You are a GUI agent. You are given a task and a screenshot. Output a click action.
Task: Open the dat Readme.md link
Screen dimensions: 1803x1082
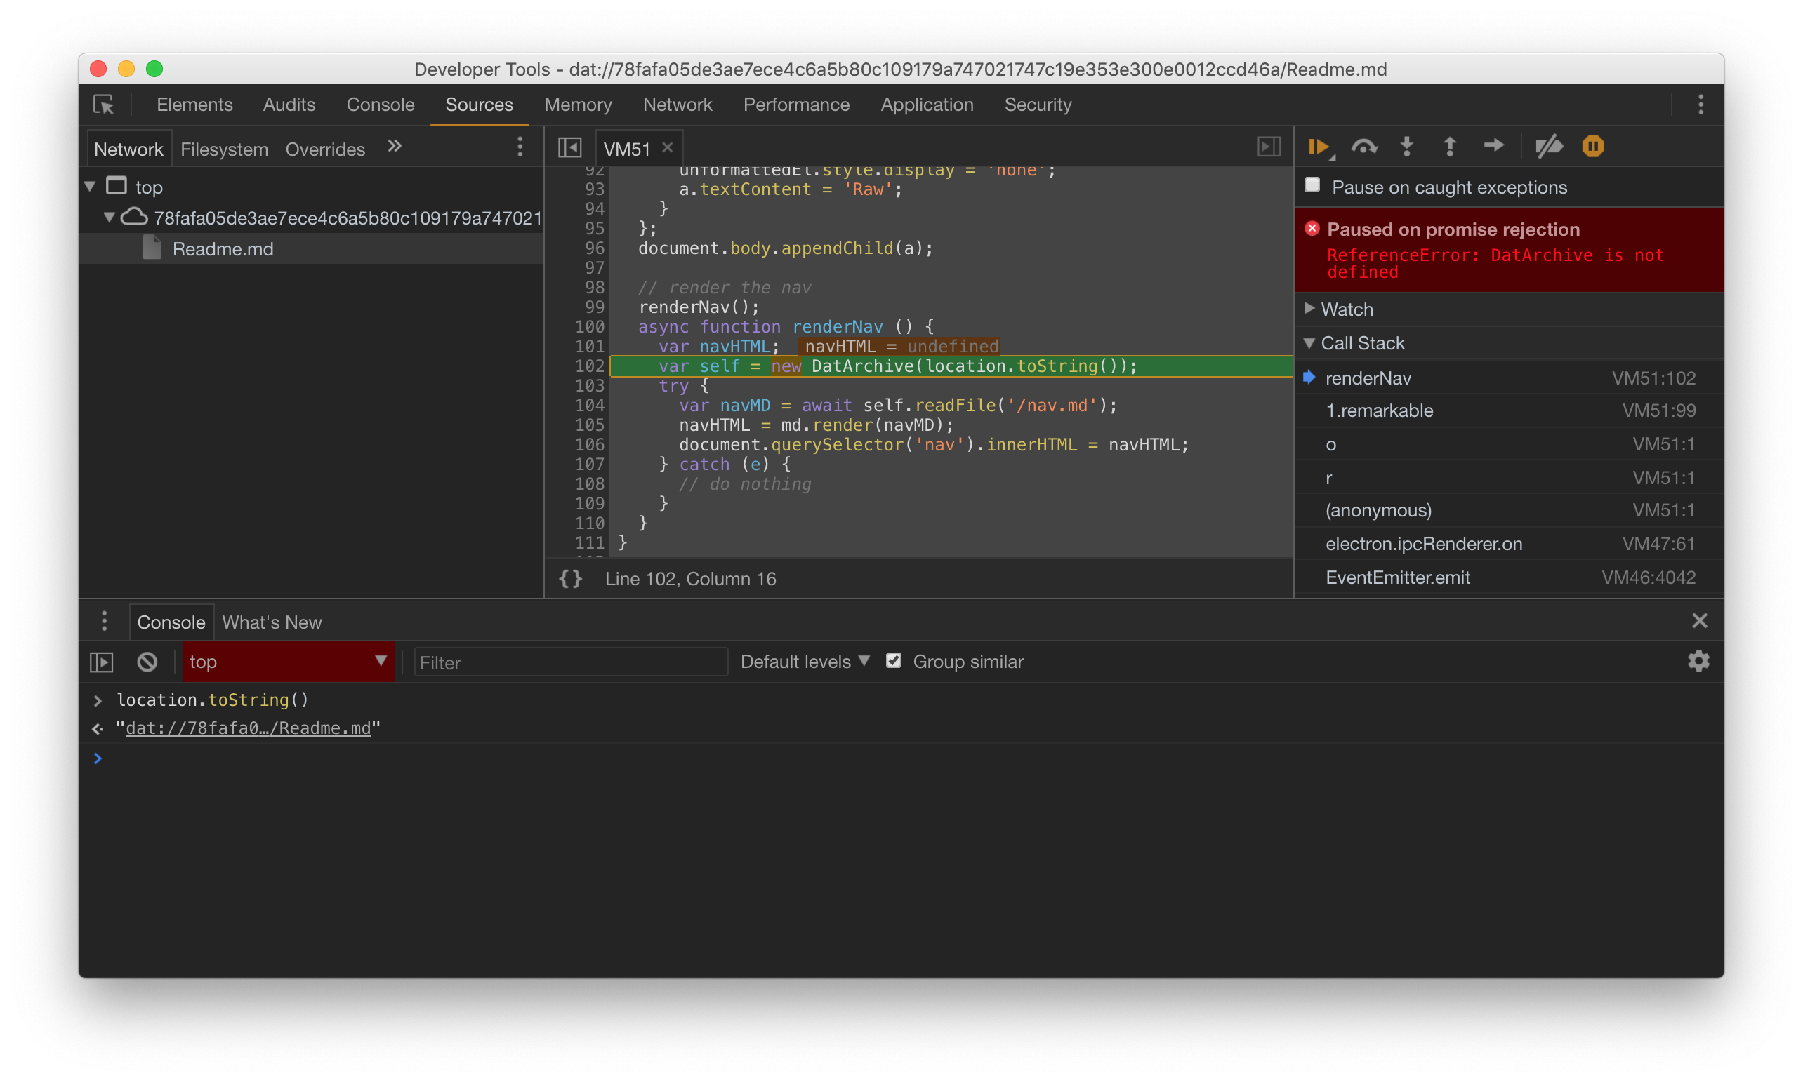[x=248, y=727]
